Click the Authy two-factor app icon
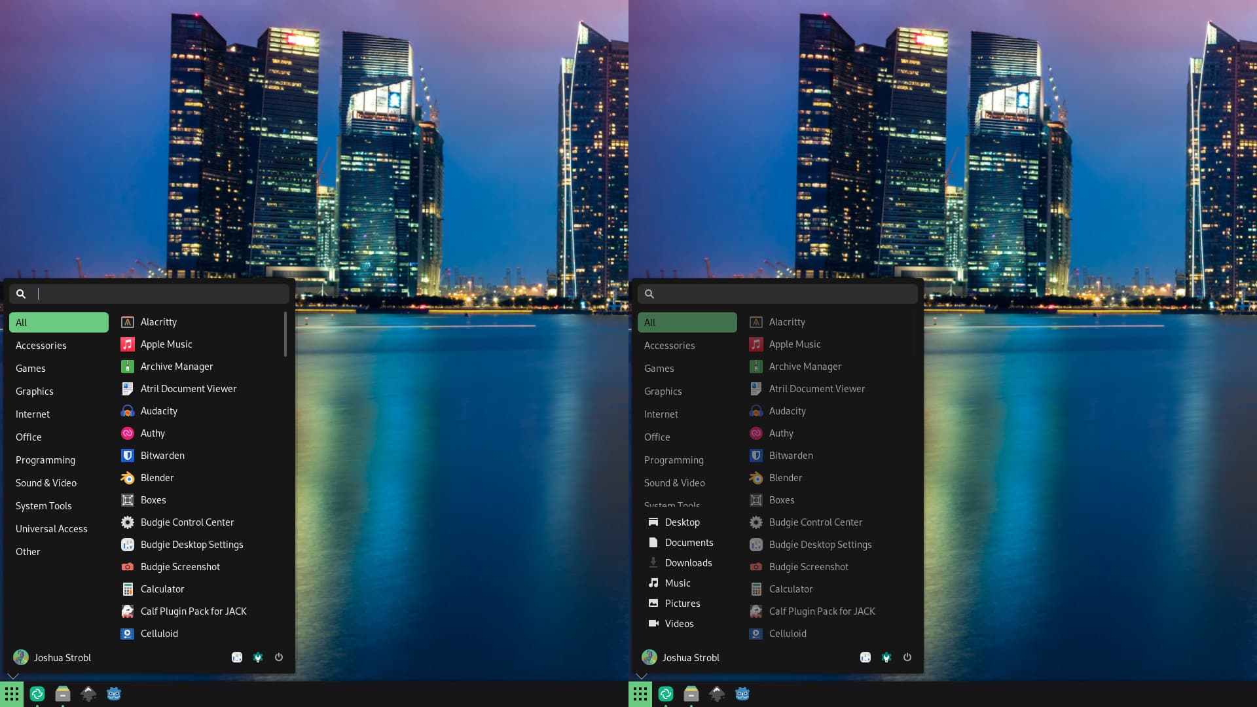This screenshot has width=1257, height=707. click(x=127, y=433)
